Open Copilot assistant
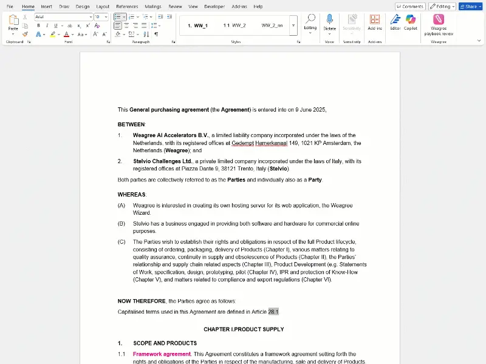Image resolution: width=486 pixels, height=364 pixels. (x=411, y=22)
